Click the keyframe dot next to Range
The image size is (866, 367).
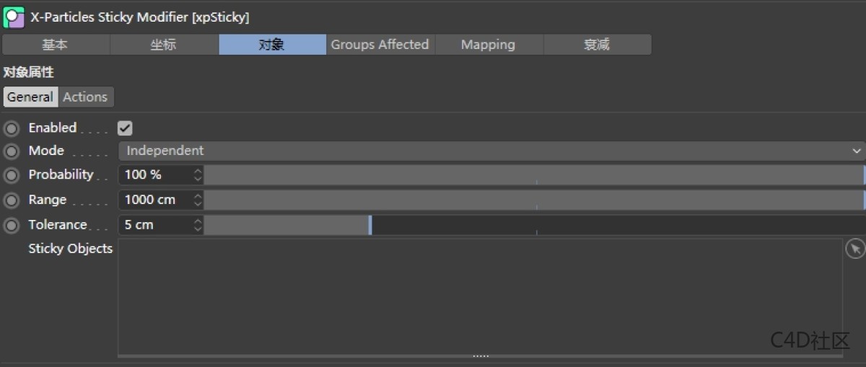[12, 200]
